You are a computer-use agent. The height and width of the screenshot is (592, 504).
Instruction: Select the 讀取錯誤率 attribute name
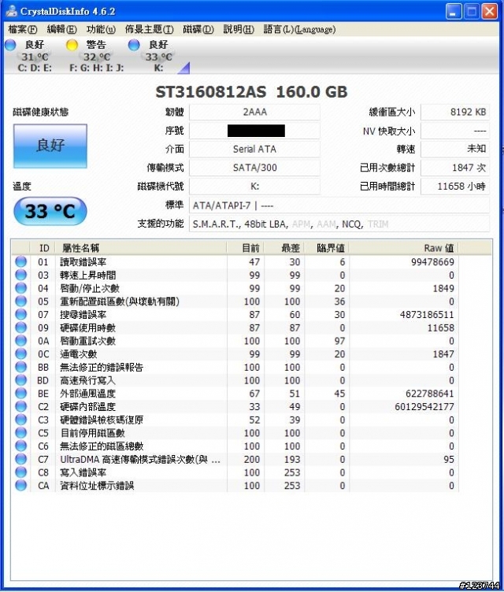[x=83, y=262]
